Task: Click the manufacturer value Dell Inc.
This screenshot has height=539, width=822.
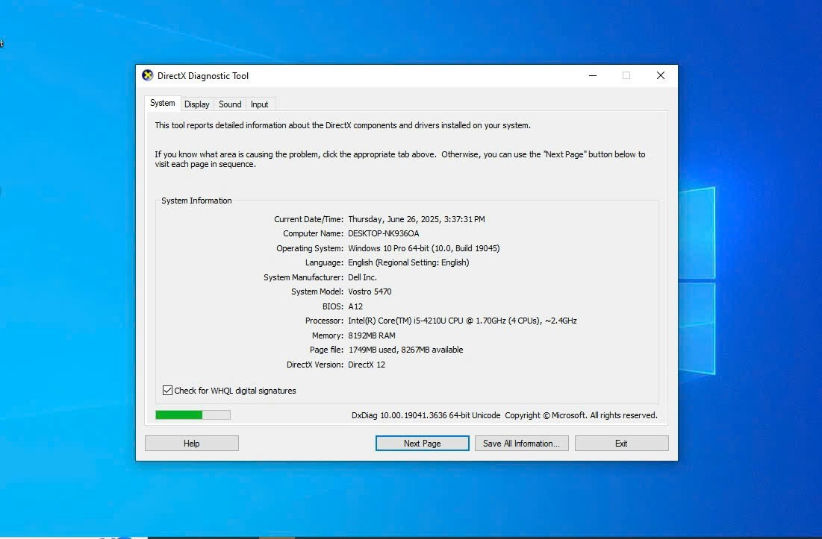Action: coord(362,277)
